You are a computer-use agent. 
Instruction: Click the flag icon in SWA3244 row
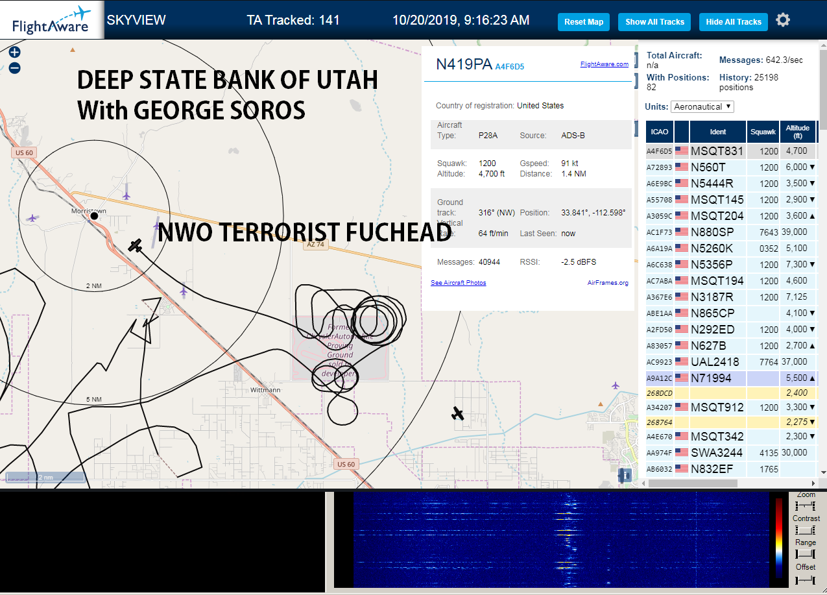point(681,452)
